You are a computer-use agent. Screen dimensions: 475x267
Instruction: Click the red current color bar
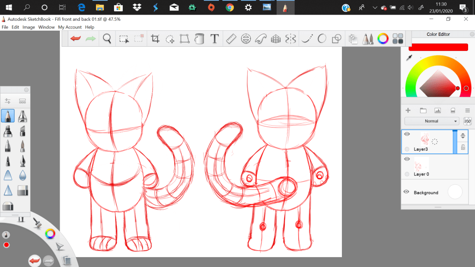[438, 47]
